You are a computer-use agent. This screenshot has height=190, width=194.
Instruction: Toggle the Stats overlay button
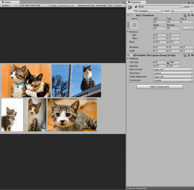110,6
